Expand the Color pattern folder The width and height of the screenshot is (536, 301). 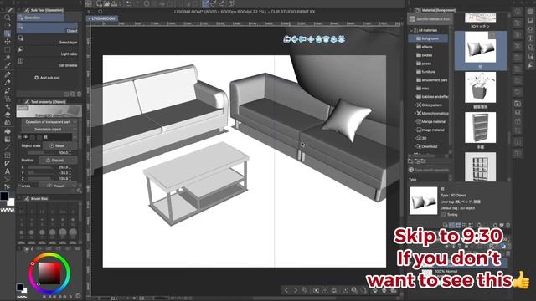tap(415, 105)
